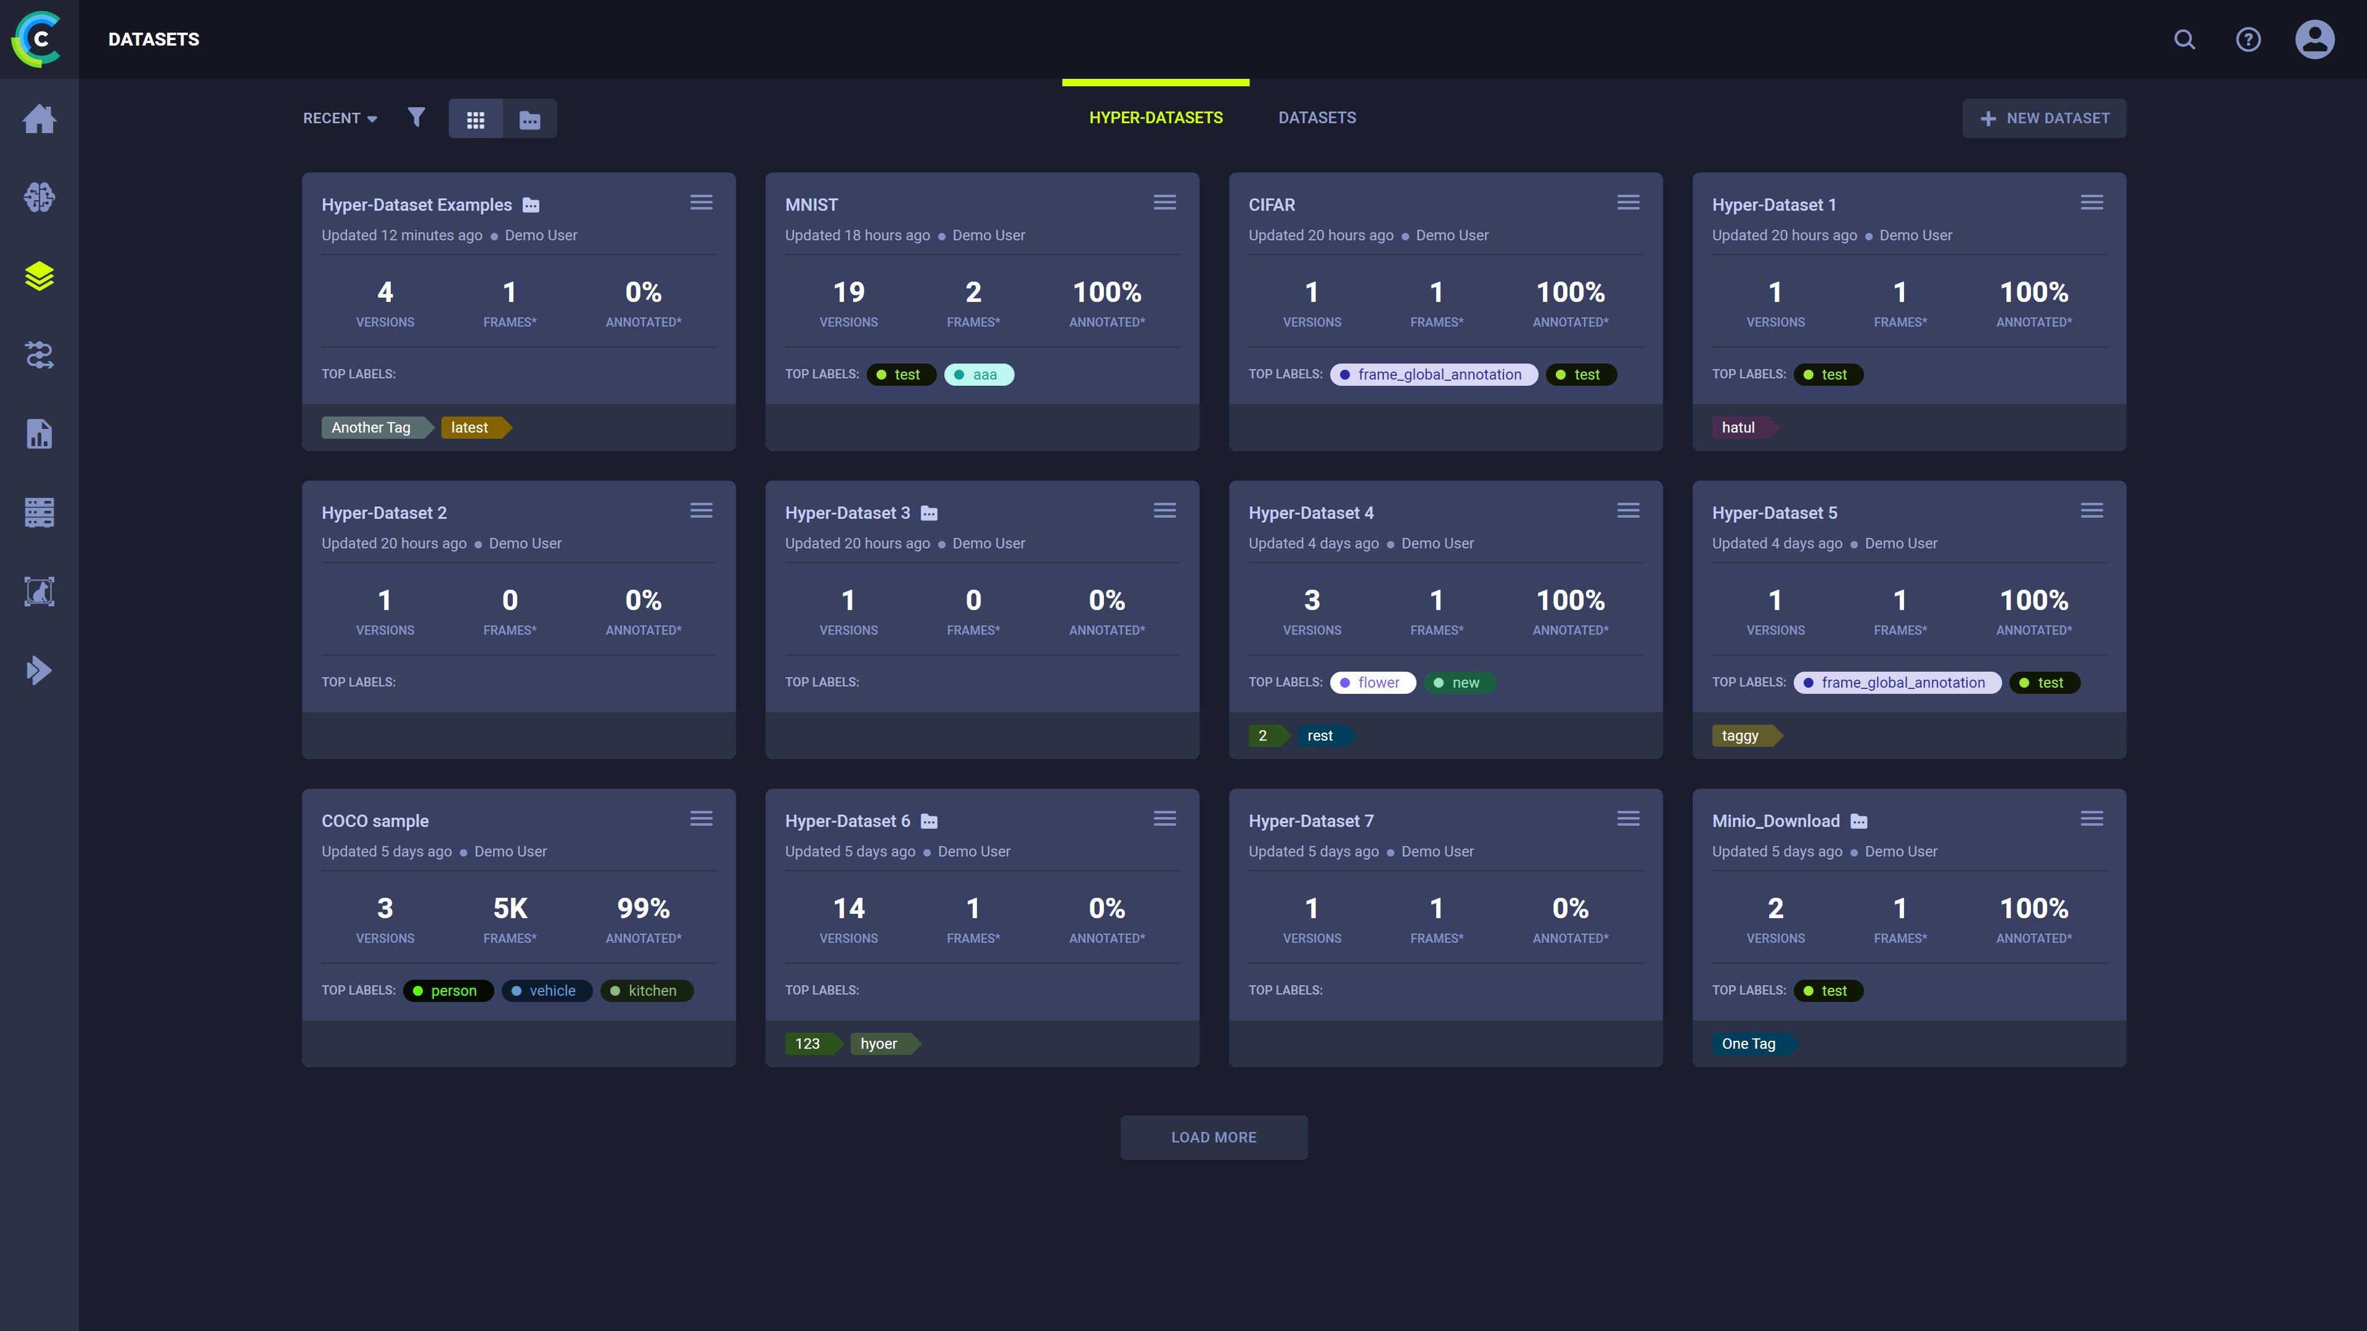Switch to the DATASETS tab
The image size is (2367, 1331).
1317,118
